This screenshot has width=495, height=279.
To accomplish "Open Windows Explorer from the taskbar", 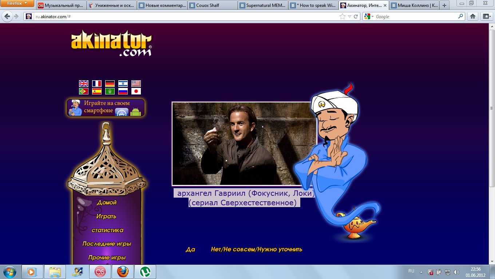I will (55, 272).
